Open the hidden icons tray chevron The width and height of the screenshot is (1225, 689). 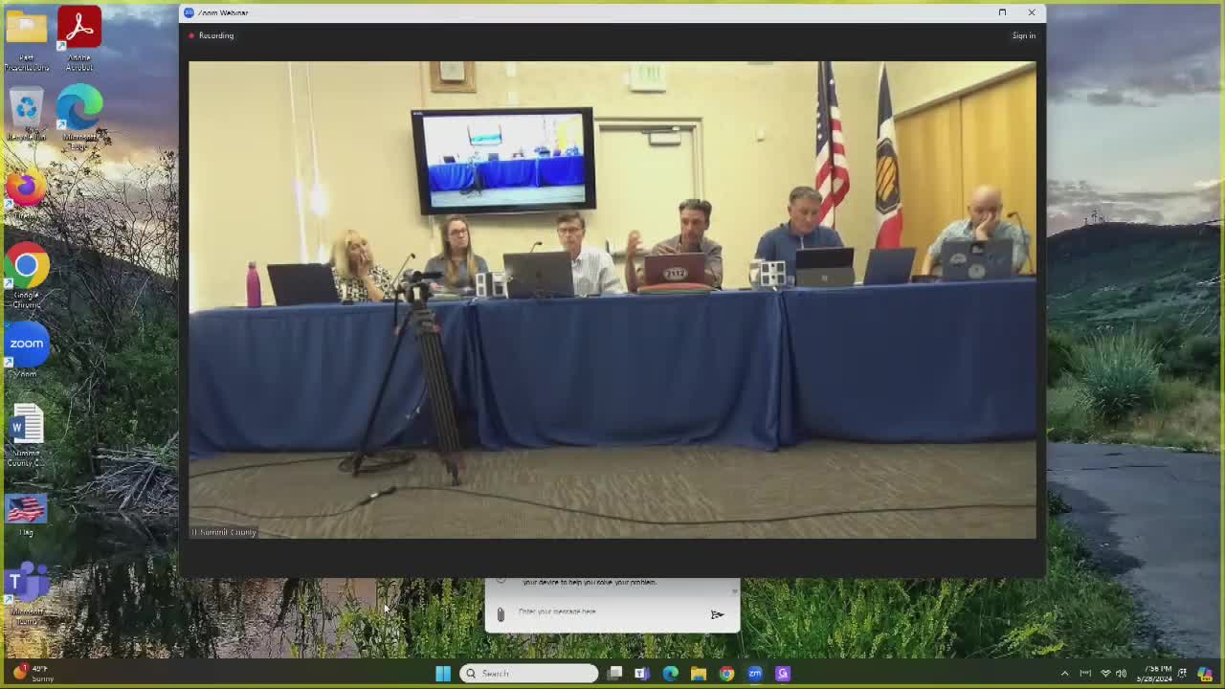click(1065, 673)
